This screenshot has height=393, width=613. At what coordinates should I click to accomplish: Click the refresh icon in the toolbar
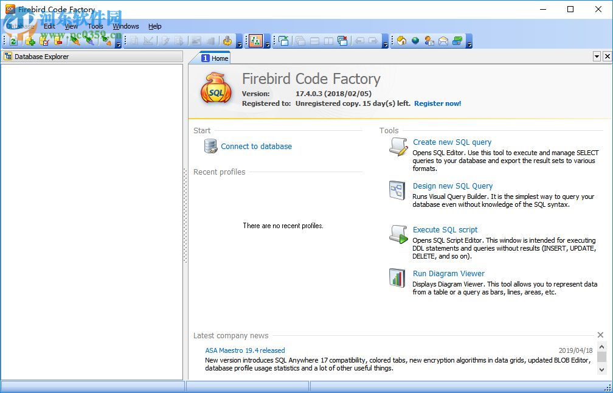(13, 41)
